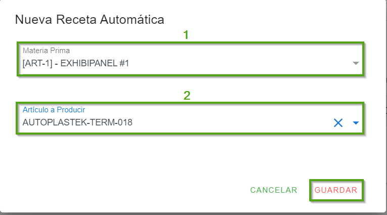Click the blue X icon beside AUTOPLASTEK-TERM-018
This screenshot has width=387, height=215.
point(338,122)
